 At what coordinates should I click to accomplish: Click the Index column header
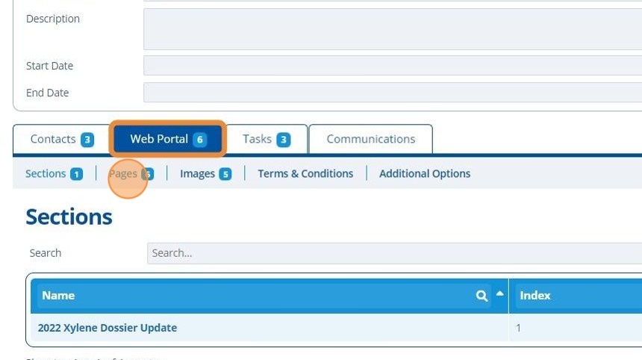535,296
